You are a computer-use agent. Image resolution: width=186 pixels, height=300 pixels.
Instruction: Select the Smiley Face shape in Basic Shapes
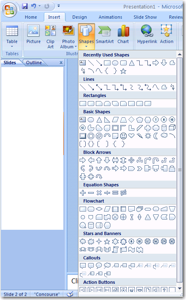[x=123, y=136]
